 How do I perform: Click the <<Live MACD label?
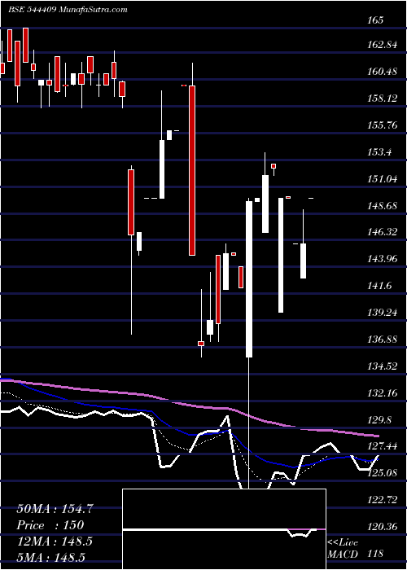(x=343, y=549)
